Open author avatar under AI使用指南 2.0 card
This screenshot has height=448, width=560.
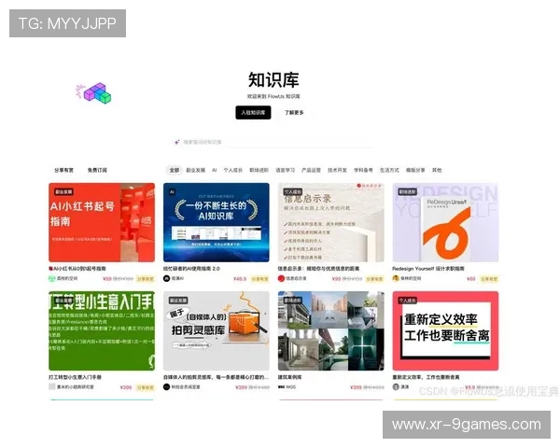point(166,278)
